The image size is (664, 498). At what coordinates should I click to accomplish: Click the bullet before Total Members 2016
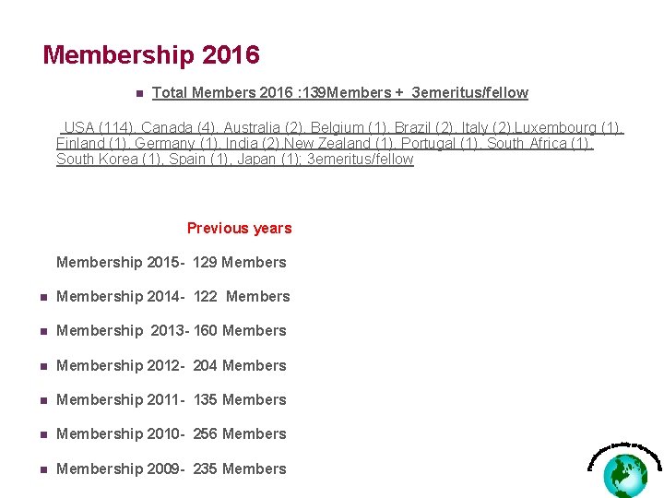coord(140,93)
